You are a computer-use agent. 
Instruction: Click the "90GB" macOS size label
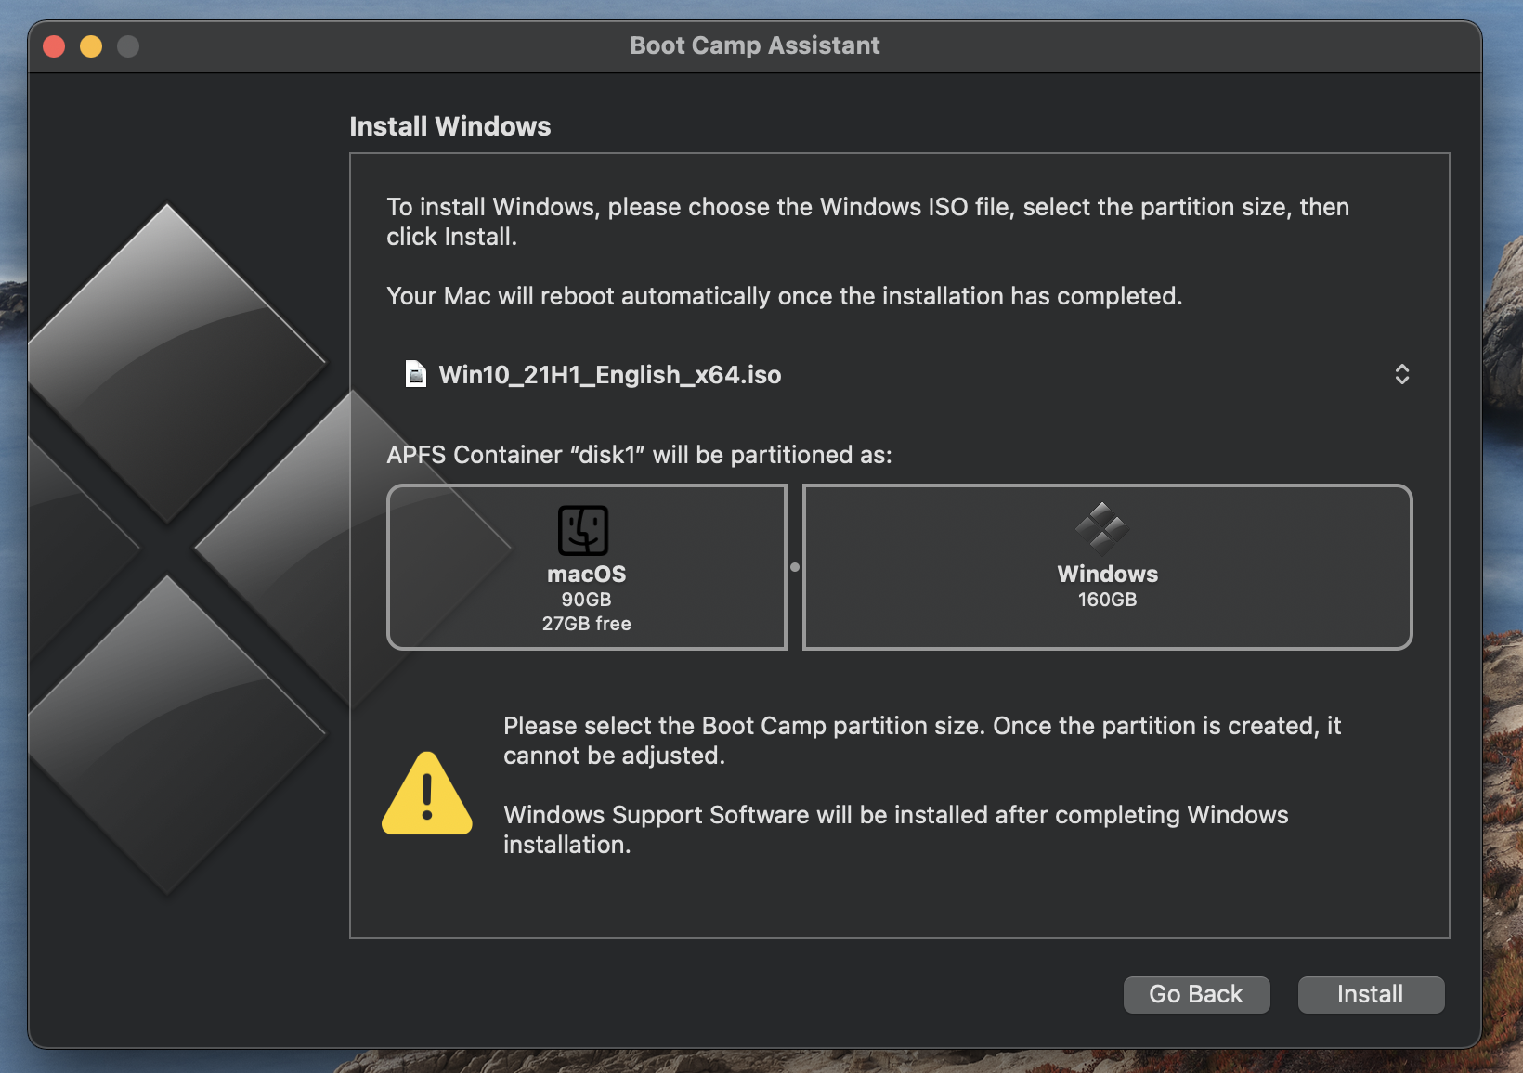587,600
